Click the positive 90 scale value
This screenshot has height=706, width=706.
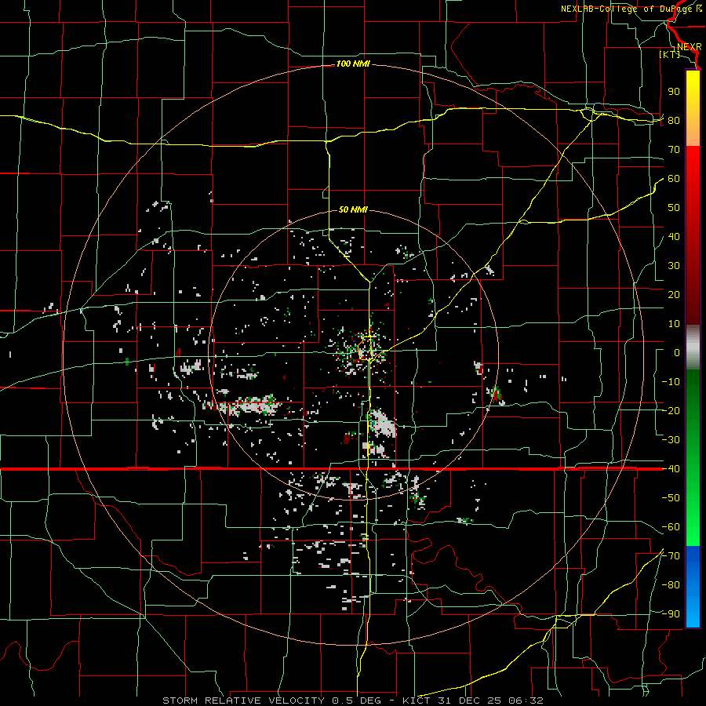tap(674, 92)
